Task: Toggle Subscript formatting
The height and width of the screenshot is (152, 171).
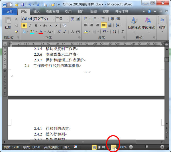Action: tap(51, 26)
